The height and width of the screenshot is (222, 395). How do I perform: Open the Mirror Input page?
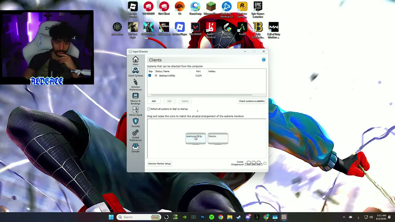pos(135,112)
